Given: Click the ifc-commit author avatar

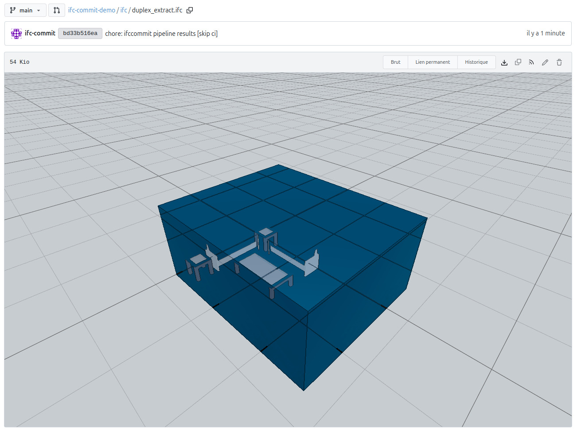Looking at the screenshot, I should pyautogui.click(x=16, y=33).
